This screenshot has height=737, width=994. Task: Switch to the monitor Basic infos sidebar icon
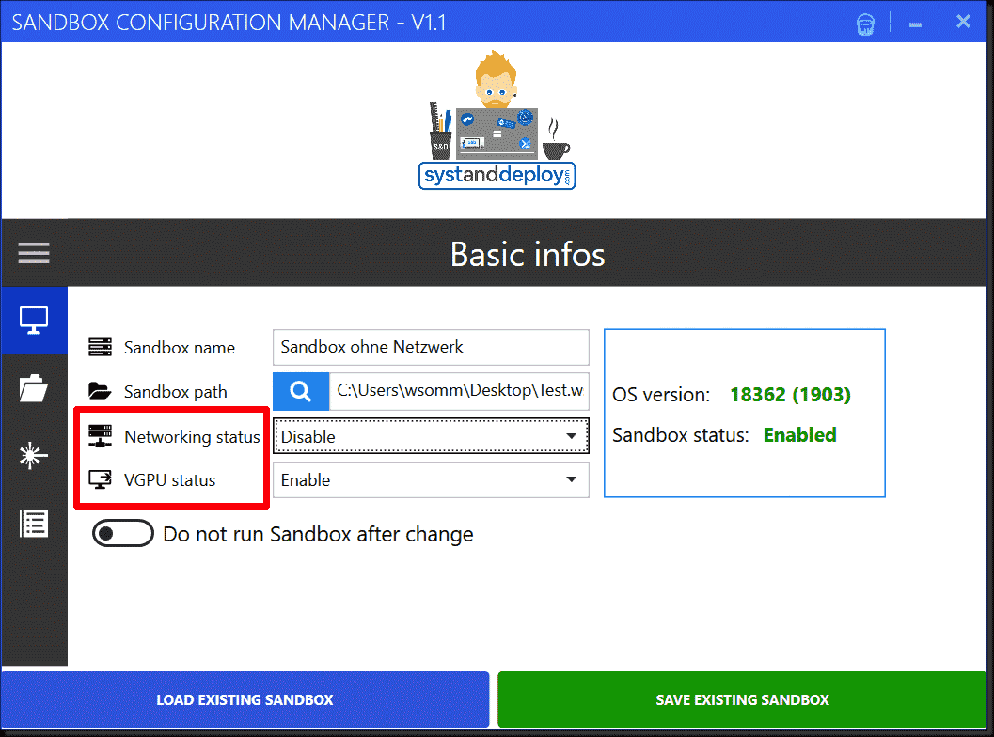(34, 321)
